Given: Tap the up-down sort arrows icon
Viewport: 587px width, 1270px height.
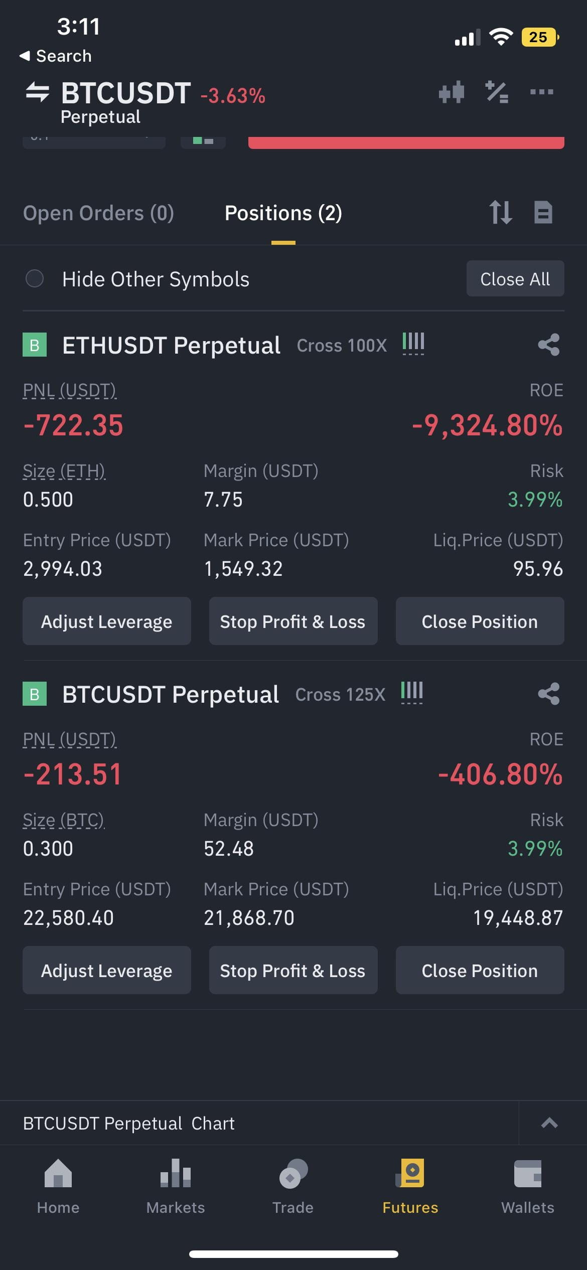Looking at the screenshot, I should click(501, 212).
